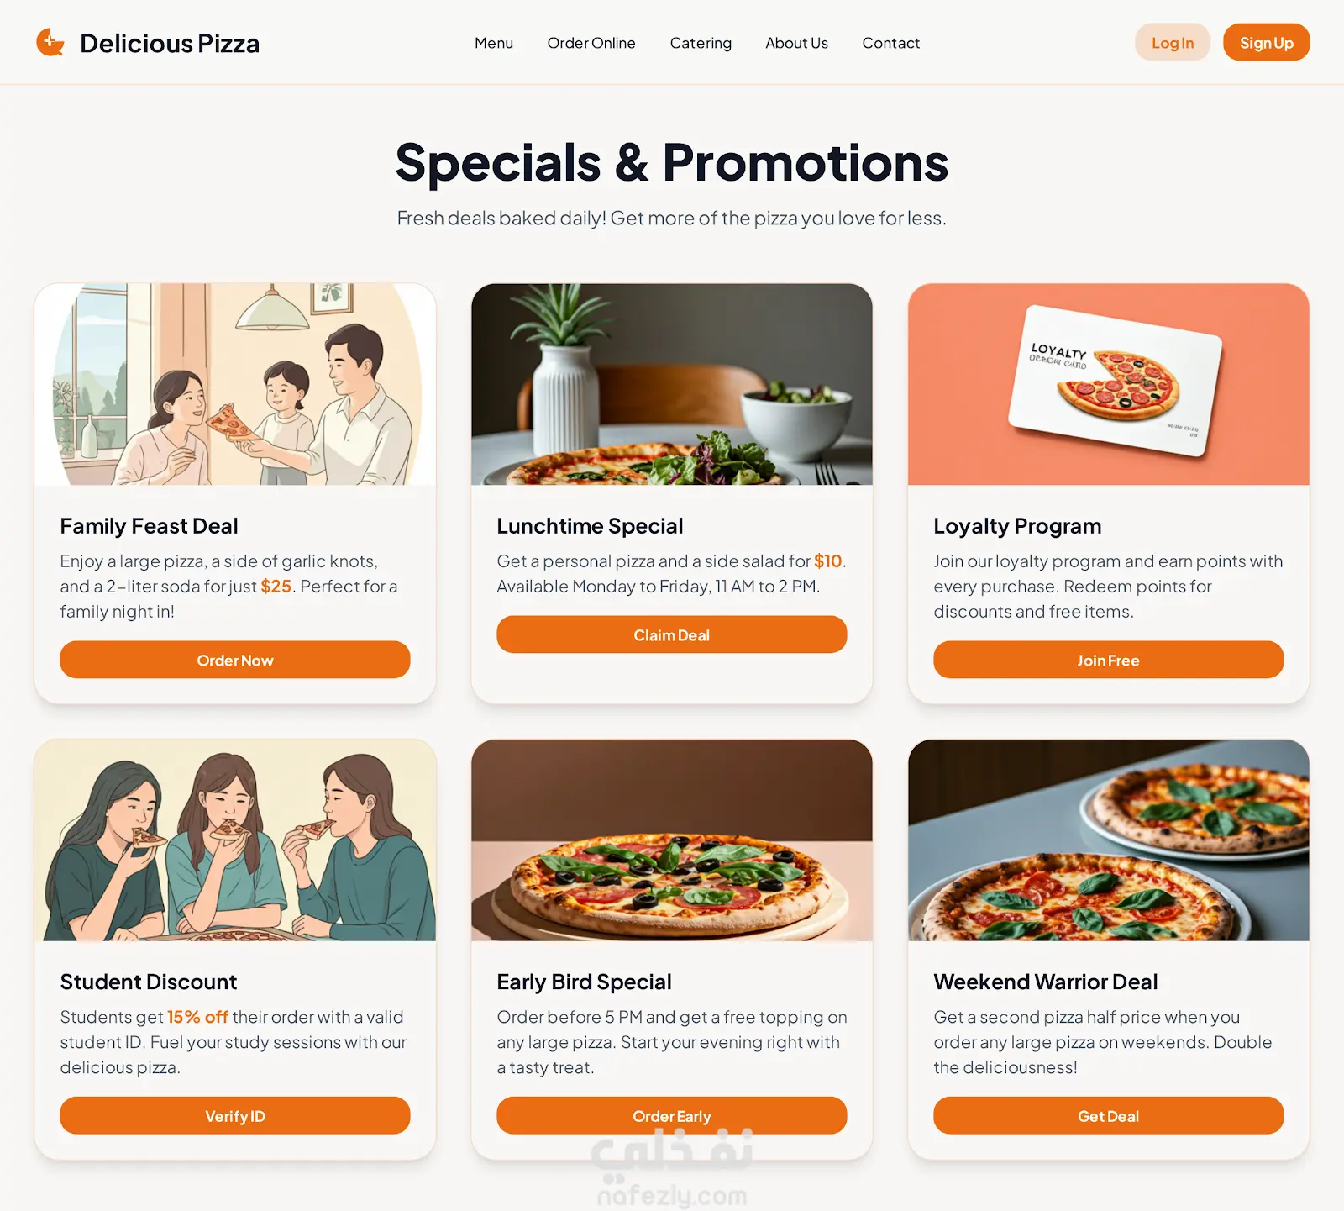Open the Family Feast Deal family image
The image size is (1344, 1211).
click(x=235, y=384)
